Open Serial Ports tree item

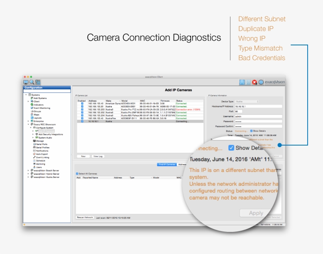click(x=42, y=144)
